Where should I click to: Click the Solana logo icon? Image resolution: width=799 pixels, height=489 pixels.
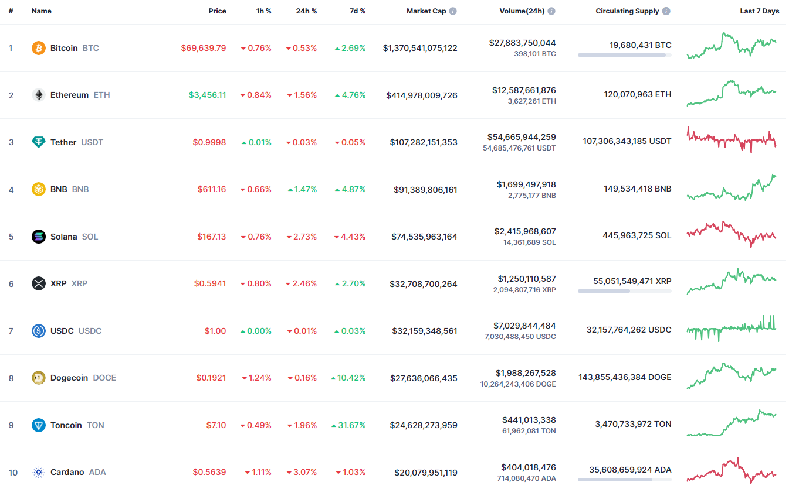(39, 237)
